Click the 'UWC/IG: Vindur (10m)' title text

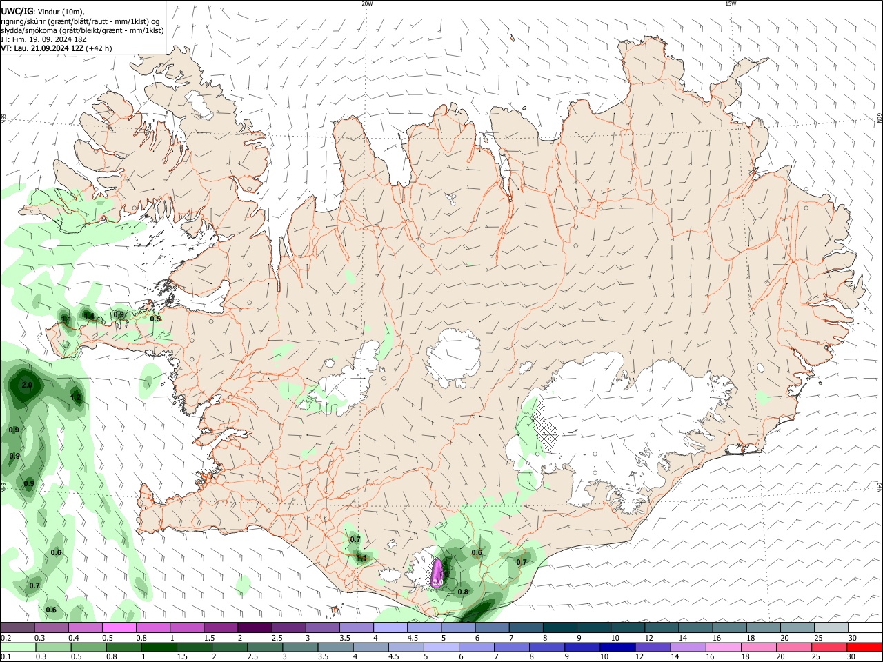42,12
